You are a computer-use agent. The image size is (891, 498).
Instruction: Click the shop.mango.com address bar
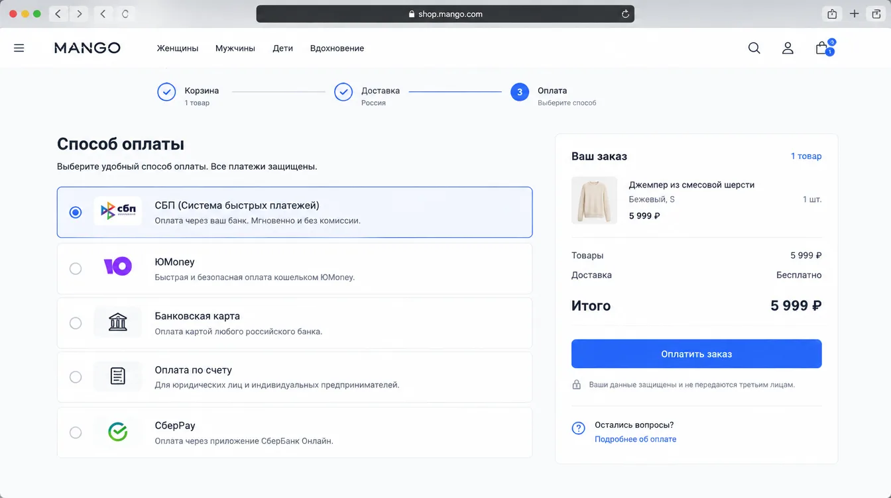point(445,14)
